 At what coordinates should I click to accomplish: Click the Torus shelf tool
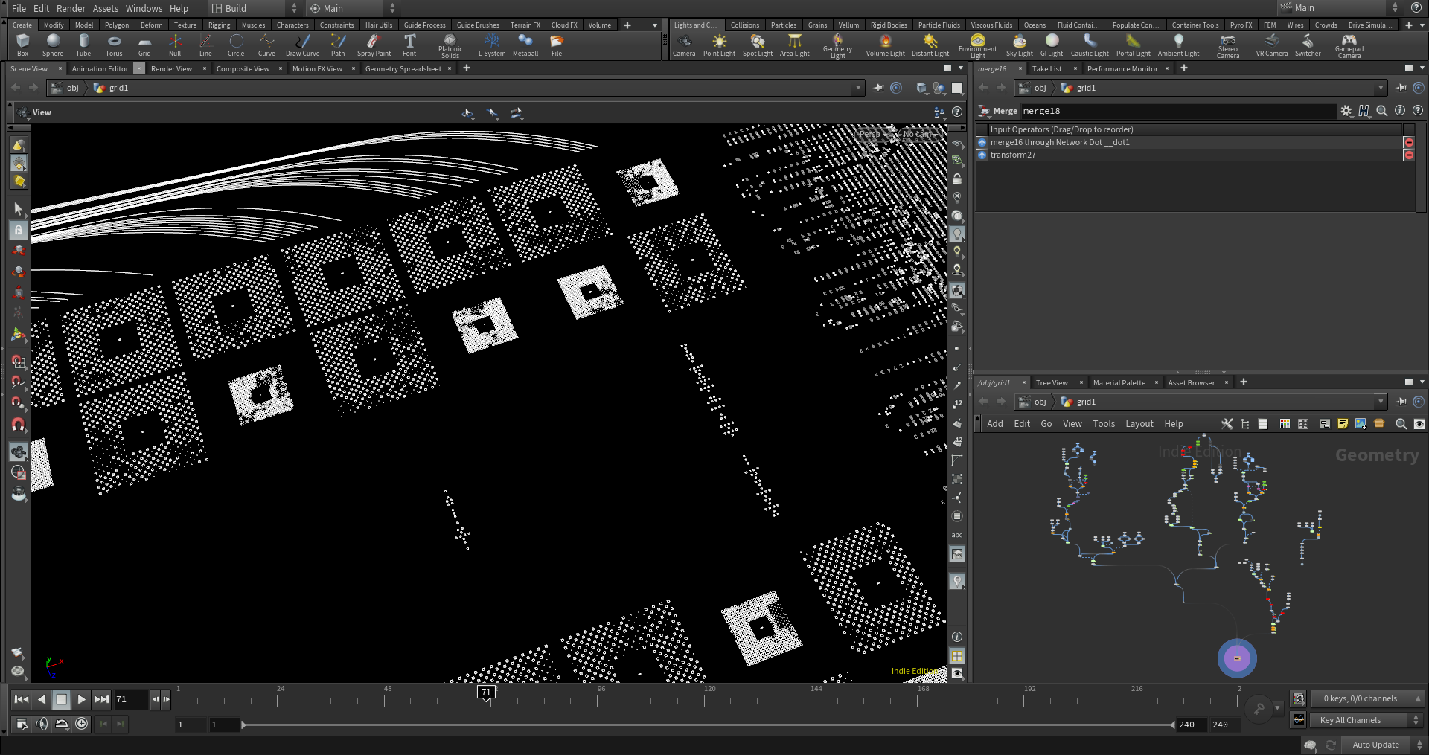tap(114, 45)
